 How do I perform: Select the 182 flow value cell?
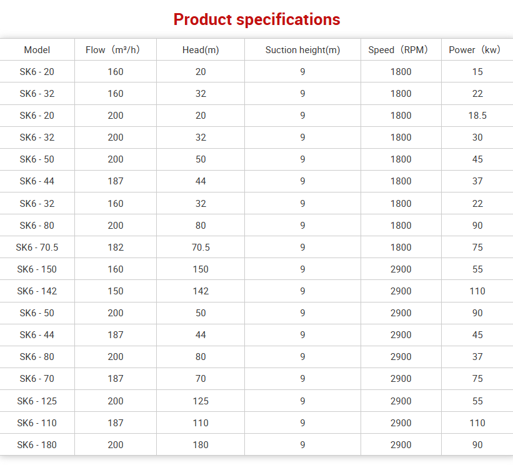pos(116,247)
